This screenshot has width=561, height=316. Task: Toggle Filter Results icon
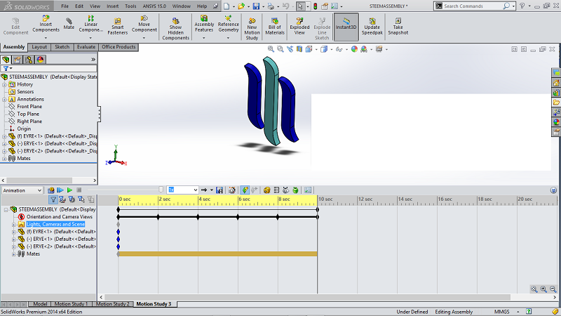coord(91,199)
